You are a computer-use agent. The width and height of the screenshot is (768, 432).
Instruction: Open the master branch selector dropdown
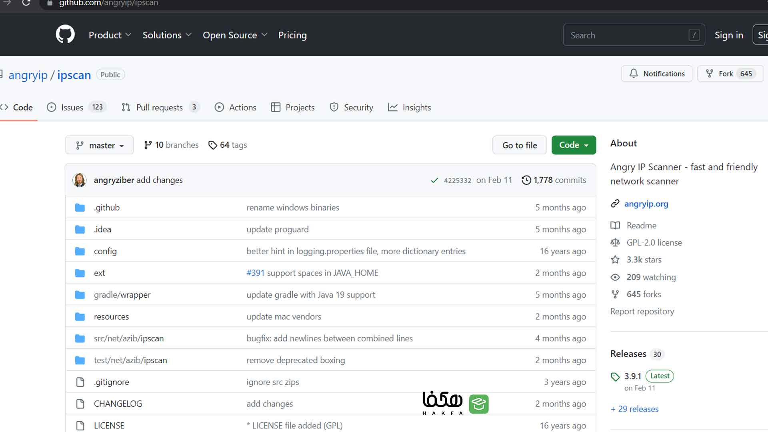[x=100, y=145]
